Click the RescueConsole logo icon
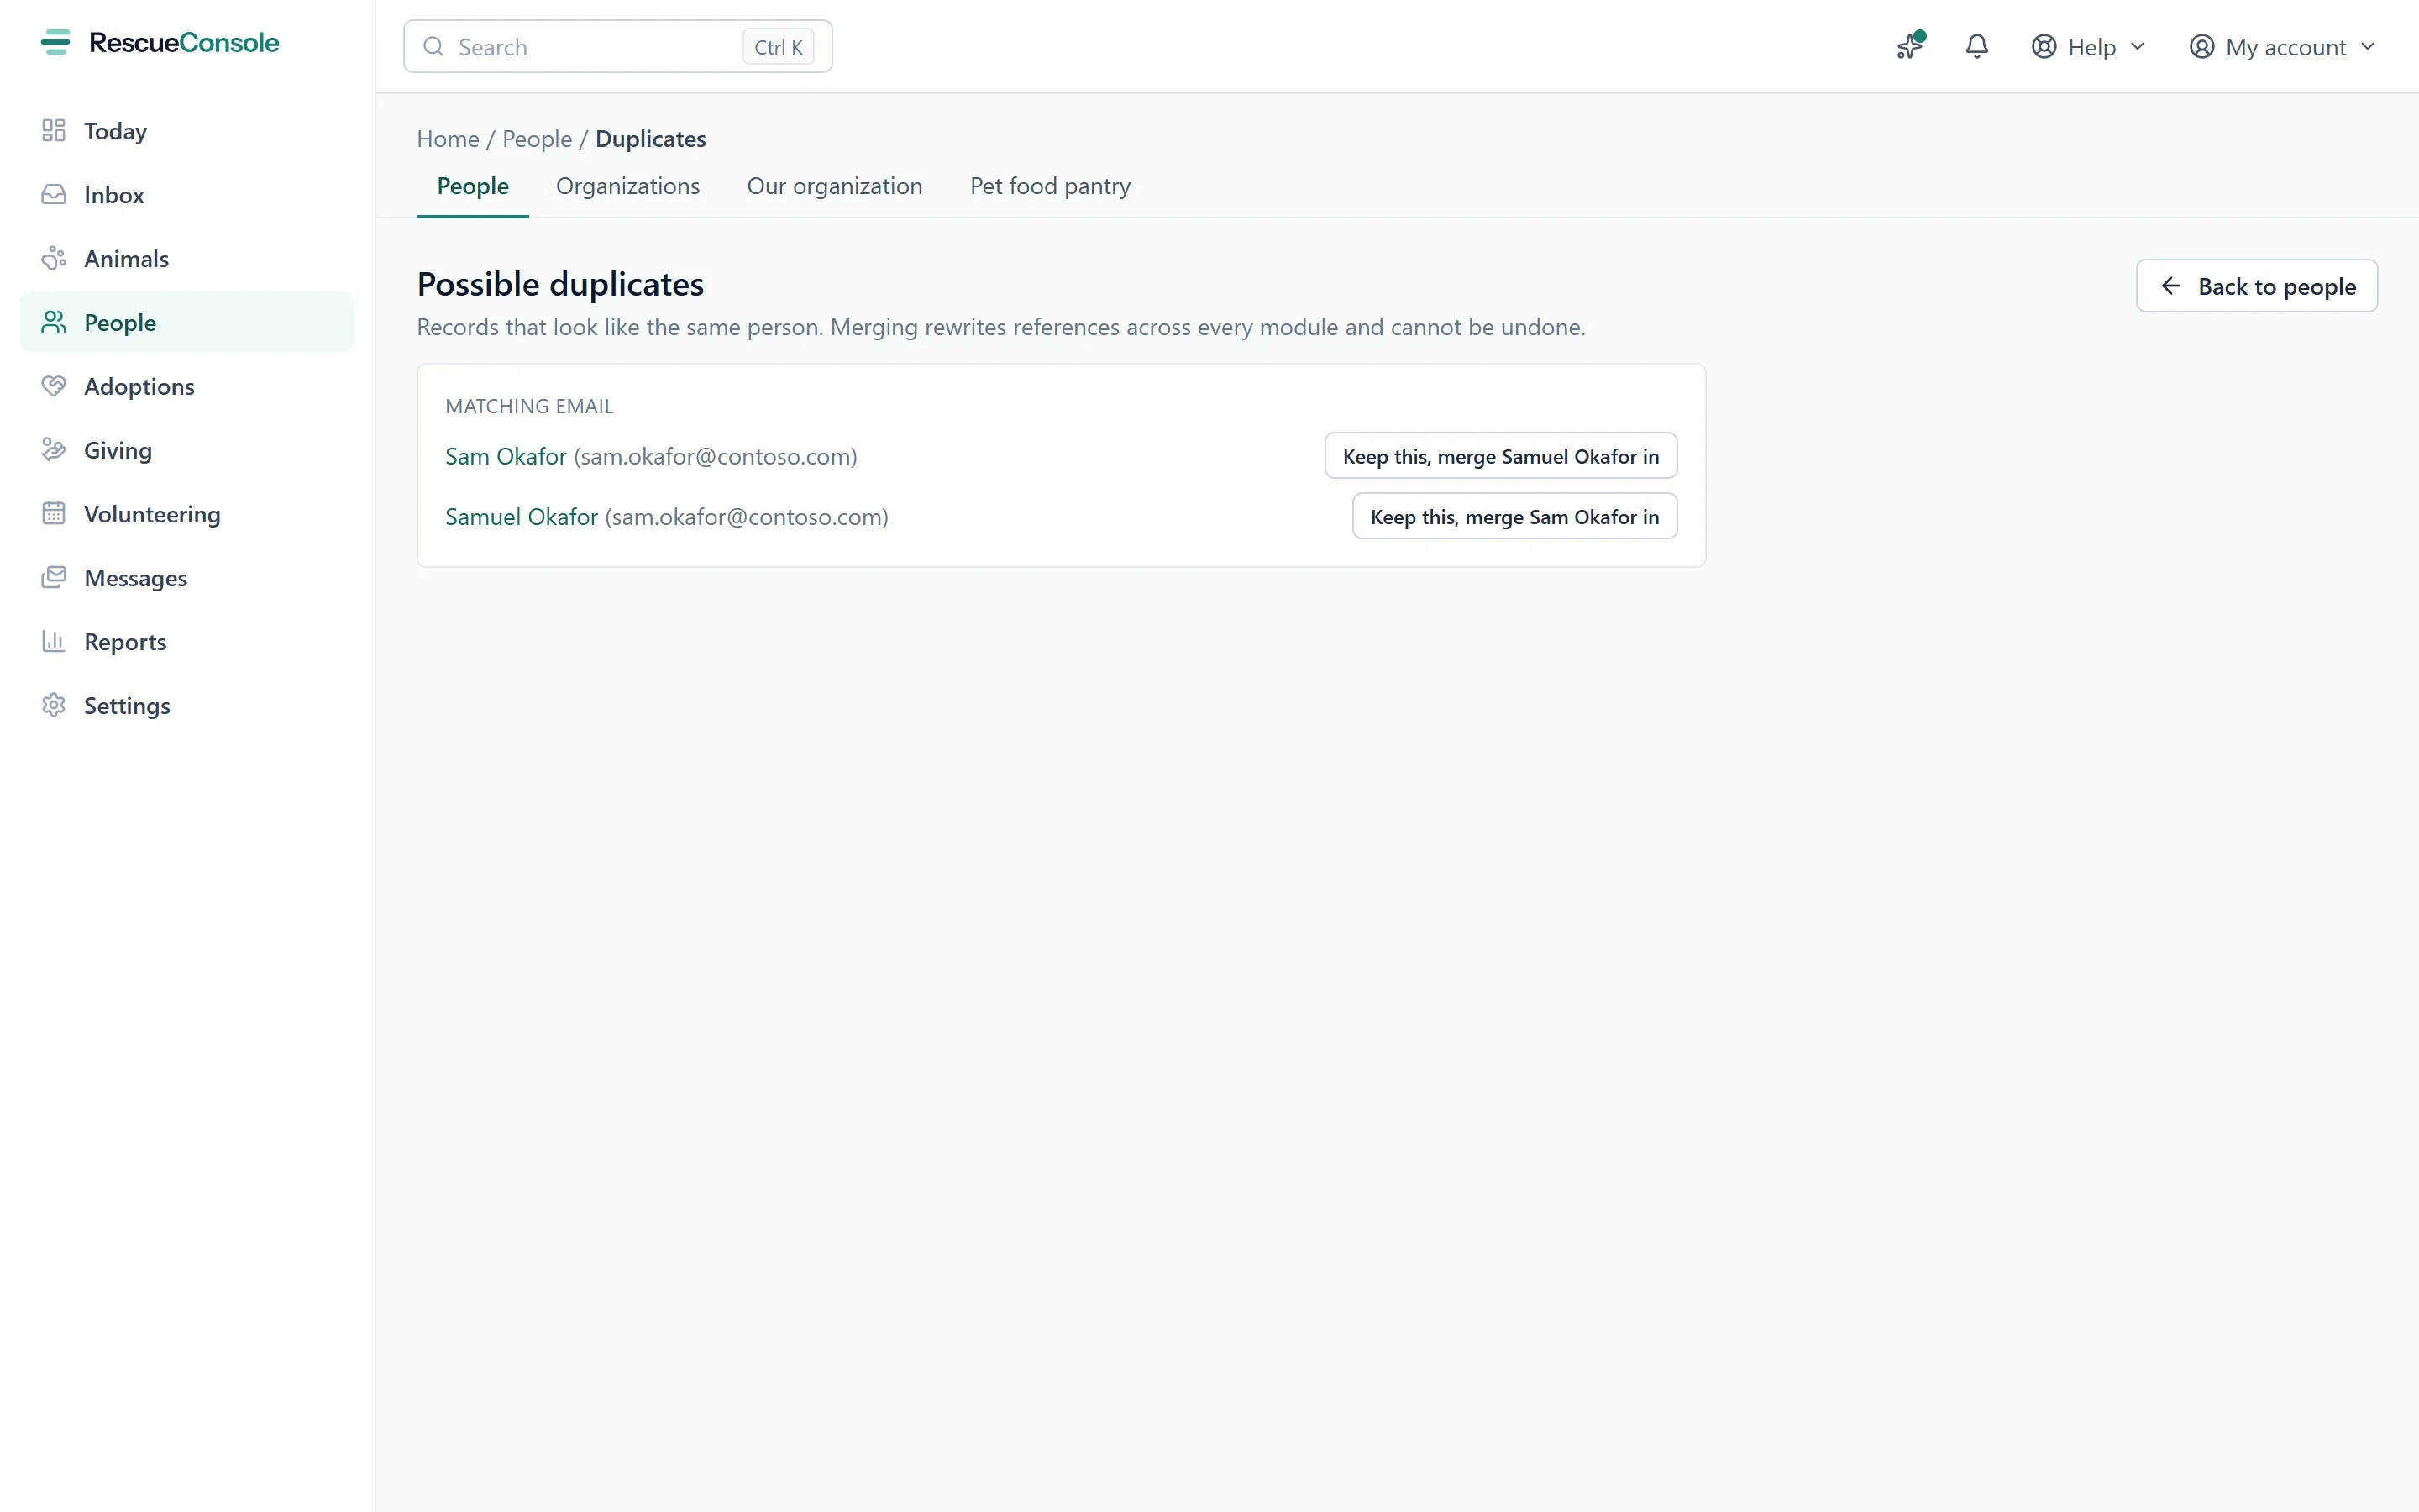Viewport: 2419px width, 1512px height. click(56, 42)
